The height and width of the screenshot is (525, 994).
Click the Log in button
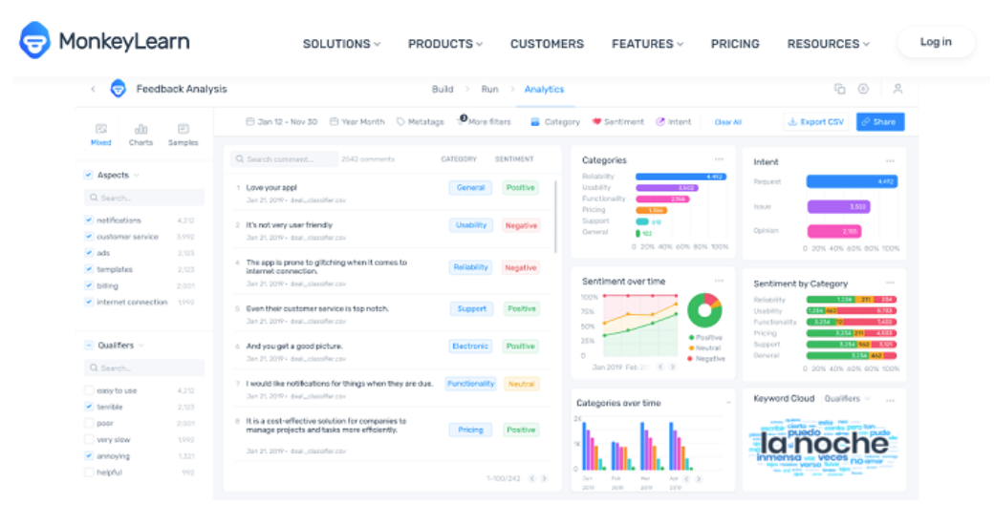coord(936,42)
